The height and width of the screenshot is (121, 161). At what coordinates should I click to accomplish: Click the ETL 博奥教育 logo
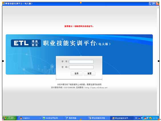click(26, 43)
